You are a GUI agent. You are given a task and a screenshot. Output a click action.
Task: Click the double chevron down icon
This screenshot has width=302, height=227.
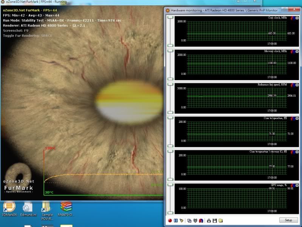point(195,221)
